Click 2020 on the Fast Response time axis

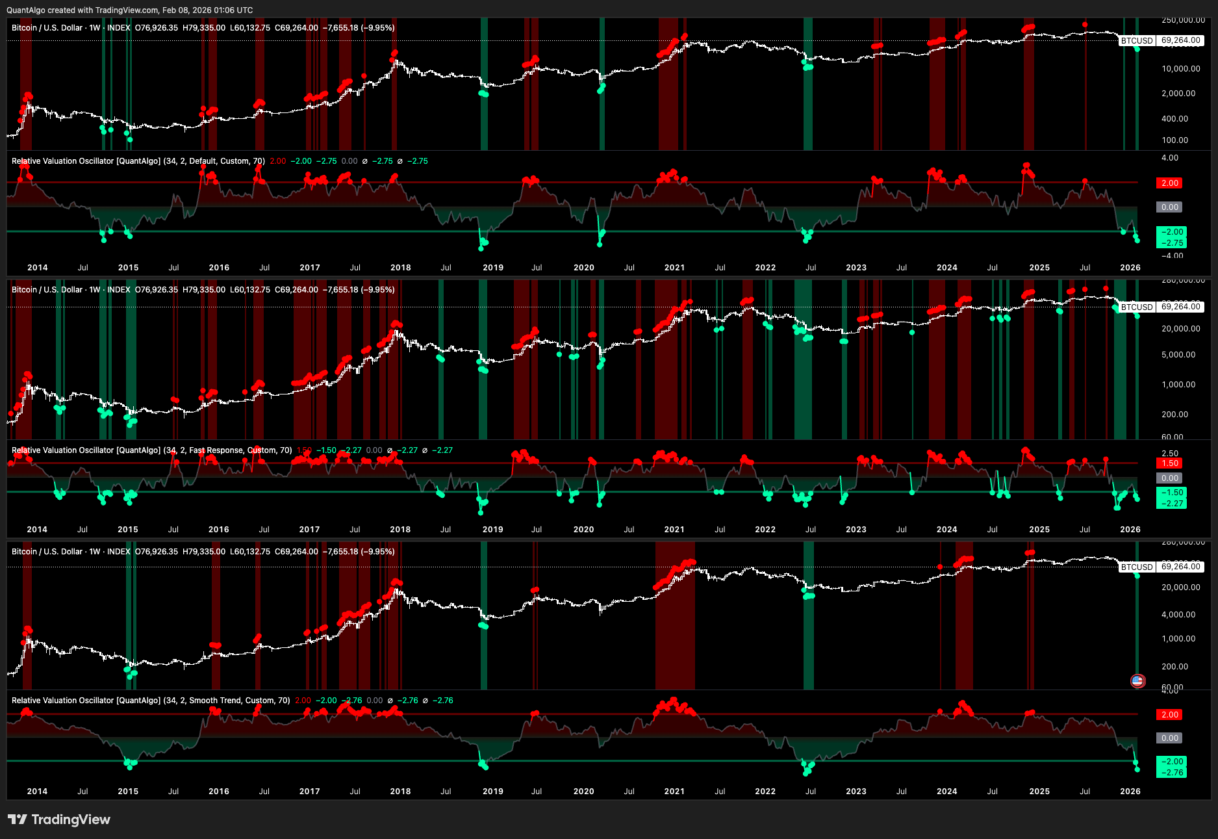point(583,530)
